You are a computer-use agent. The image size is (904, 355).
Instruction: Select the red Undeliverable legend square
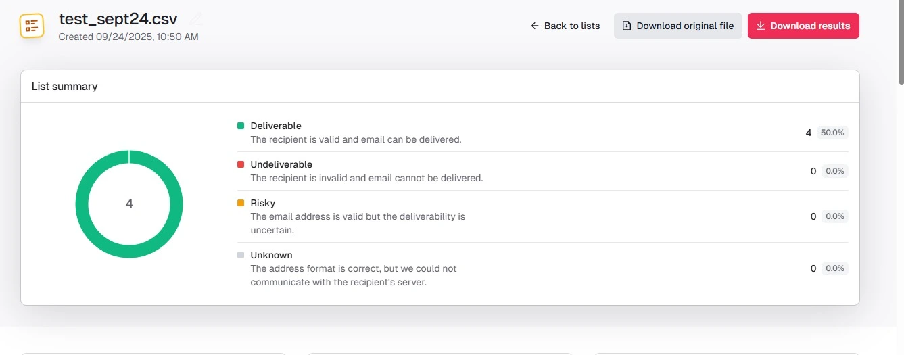[241, 164]
